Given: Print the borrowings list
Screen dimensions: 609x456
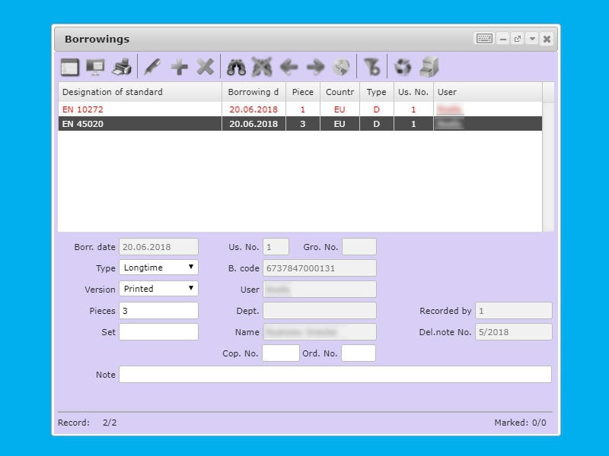Looking at the screenshot, I should (x=122, y=67).
